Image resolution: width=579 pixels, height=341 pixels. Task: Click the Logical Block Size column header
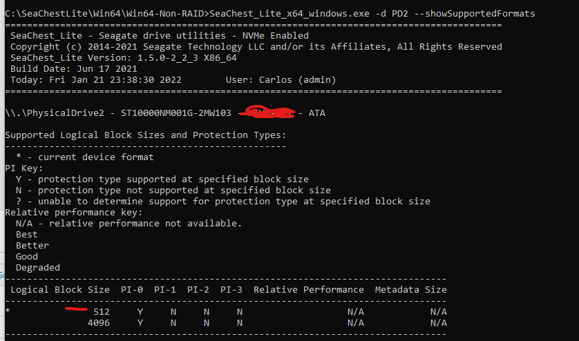(60, 290)
